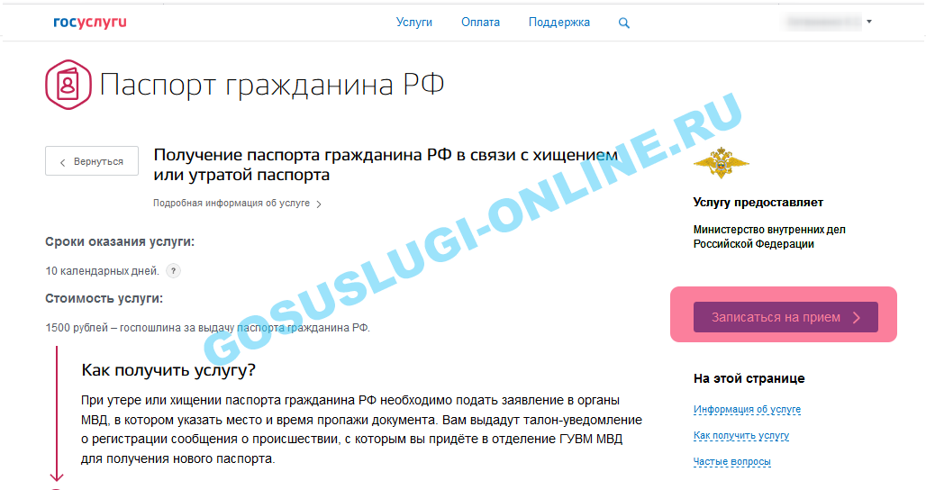Open the help question mark near 10 days
This screenshot has height=490, width=926.
click(173, 271)
